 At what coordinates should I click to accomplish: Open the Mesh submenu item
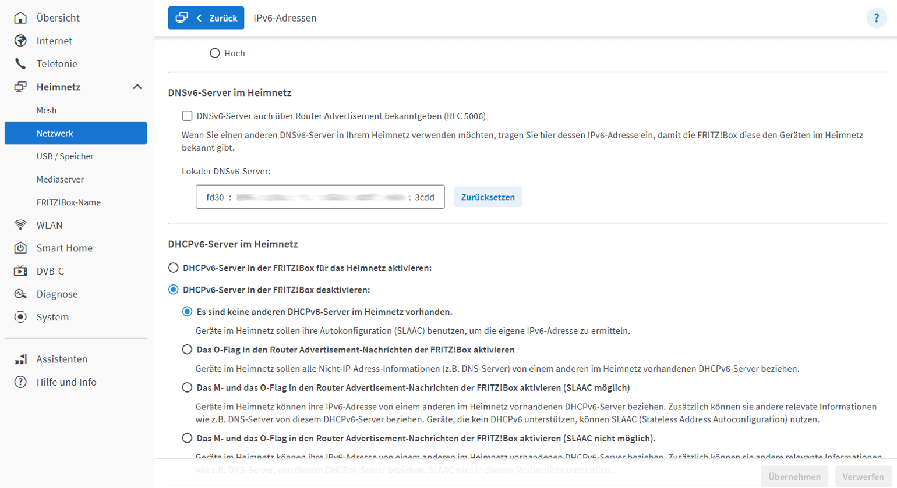tap(47, 110)
